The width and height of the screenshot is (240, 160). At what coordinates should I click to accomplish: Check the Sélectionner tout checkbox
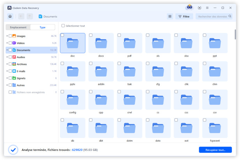[63, 26]
